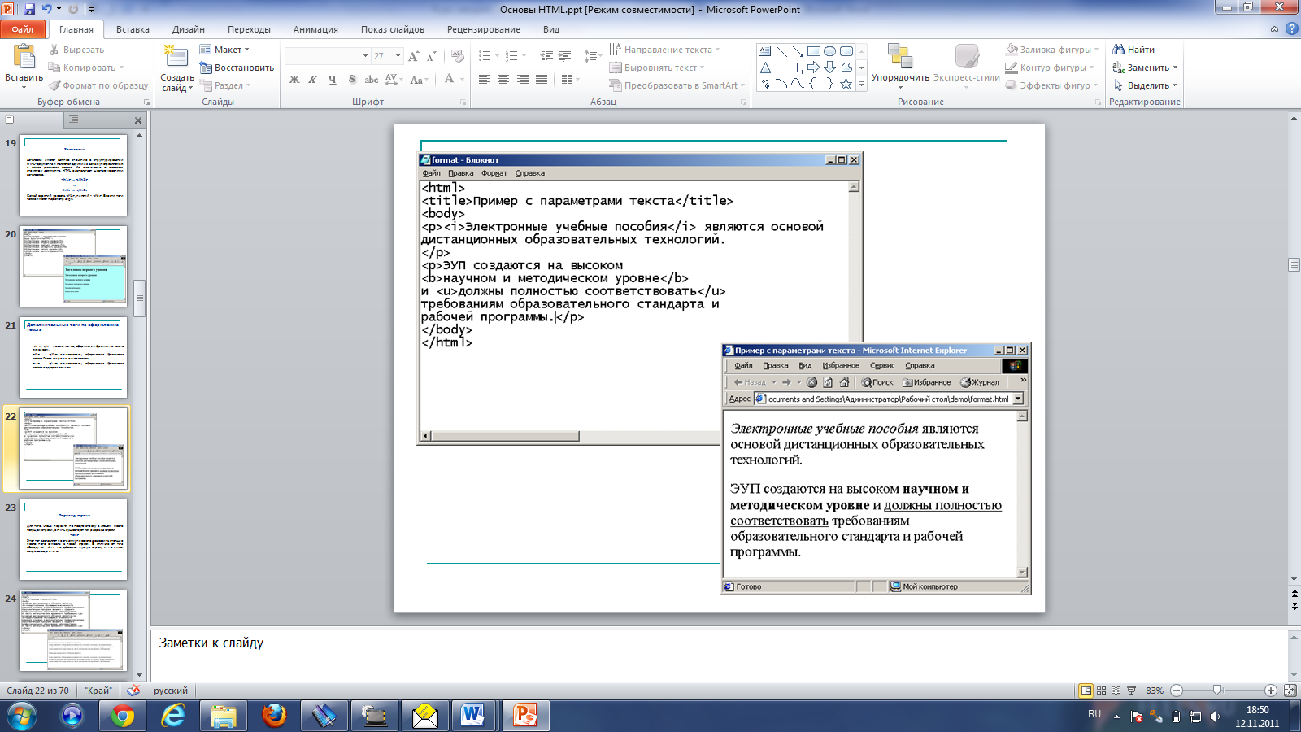The height and width of the screenshot is (732, 1301).
Task: Open PowerPoint Help question mark icon
Action: (1291, 28)
